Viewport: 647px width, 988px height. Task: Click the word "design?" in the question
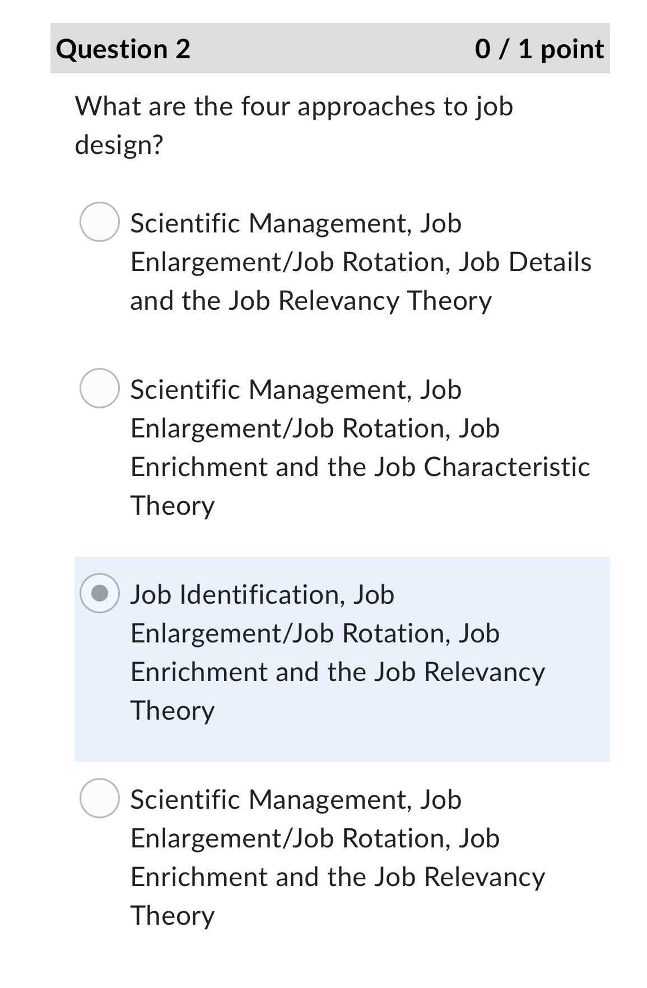(119, 145)
